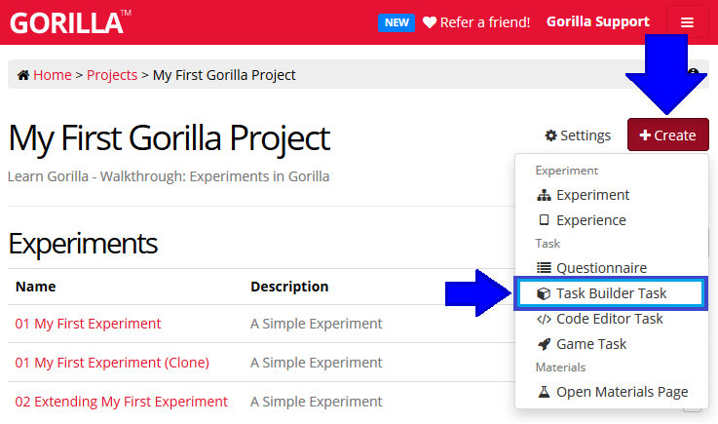Click the Home icon in breadcrumb
This screenshot has width=718, height=424.
[x=23, y=75]
